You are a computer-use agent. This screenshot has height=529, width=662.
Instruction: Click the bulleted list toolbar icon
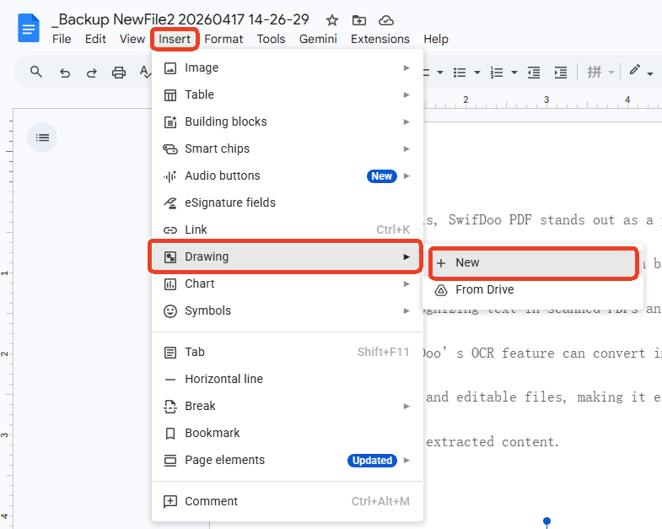pyautogui.click(x=460, y=73)
